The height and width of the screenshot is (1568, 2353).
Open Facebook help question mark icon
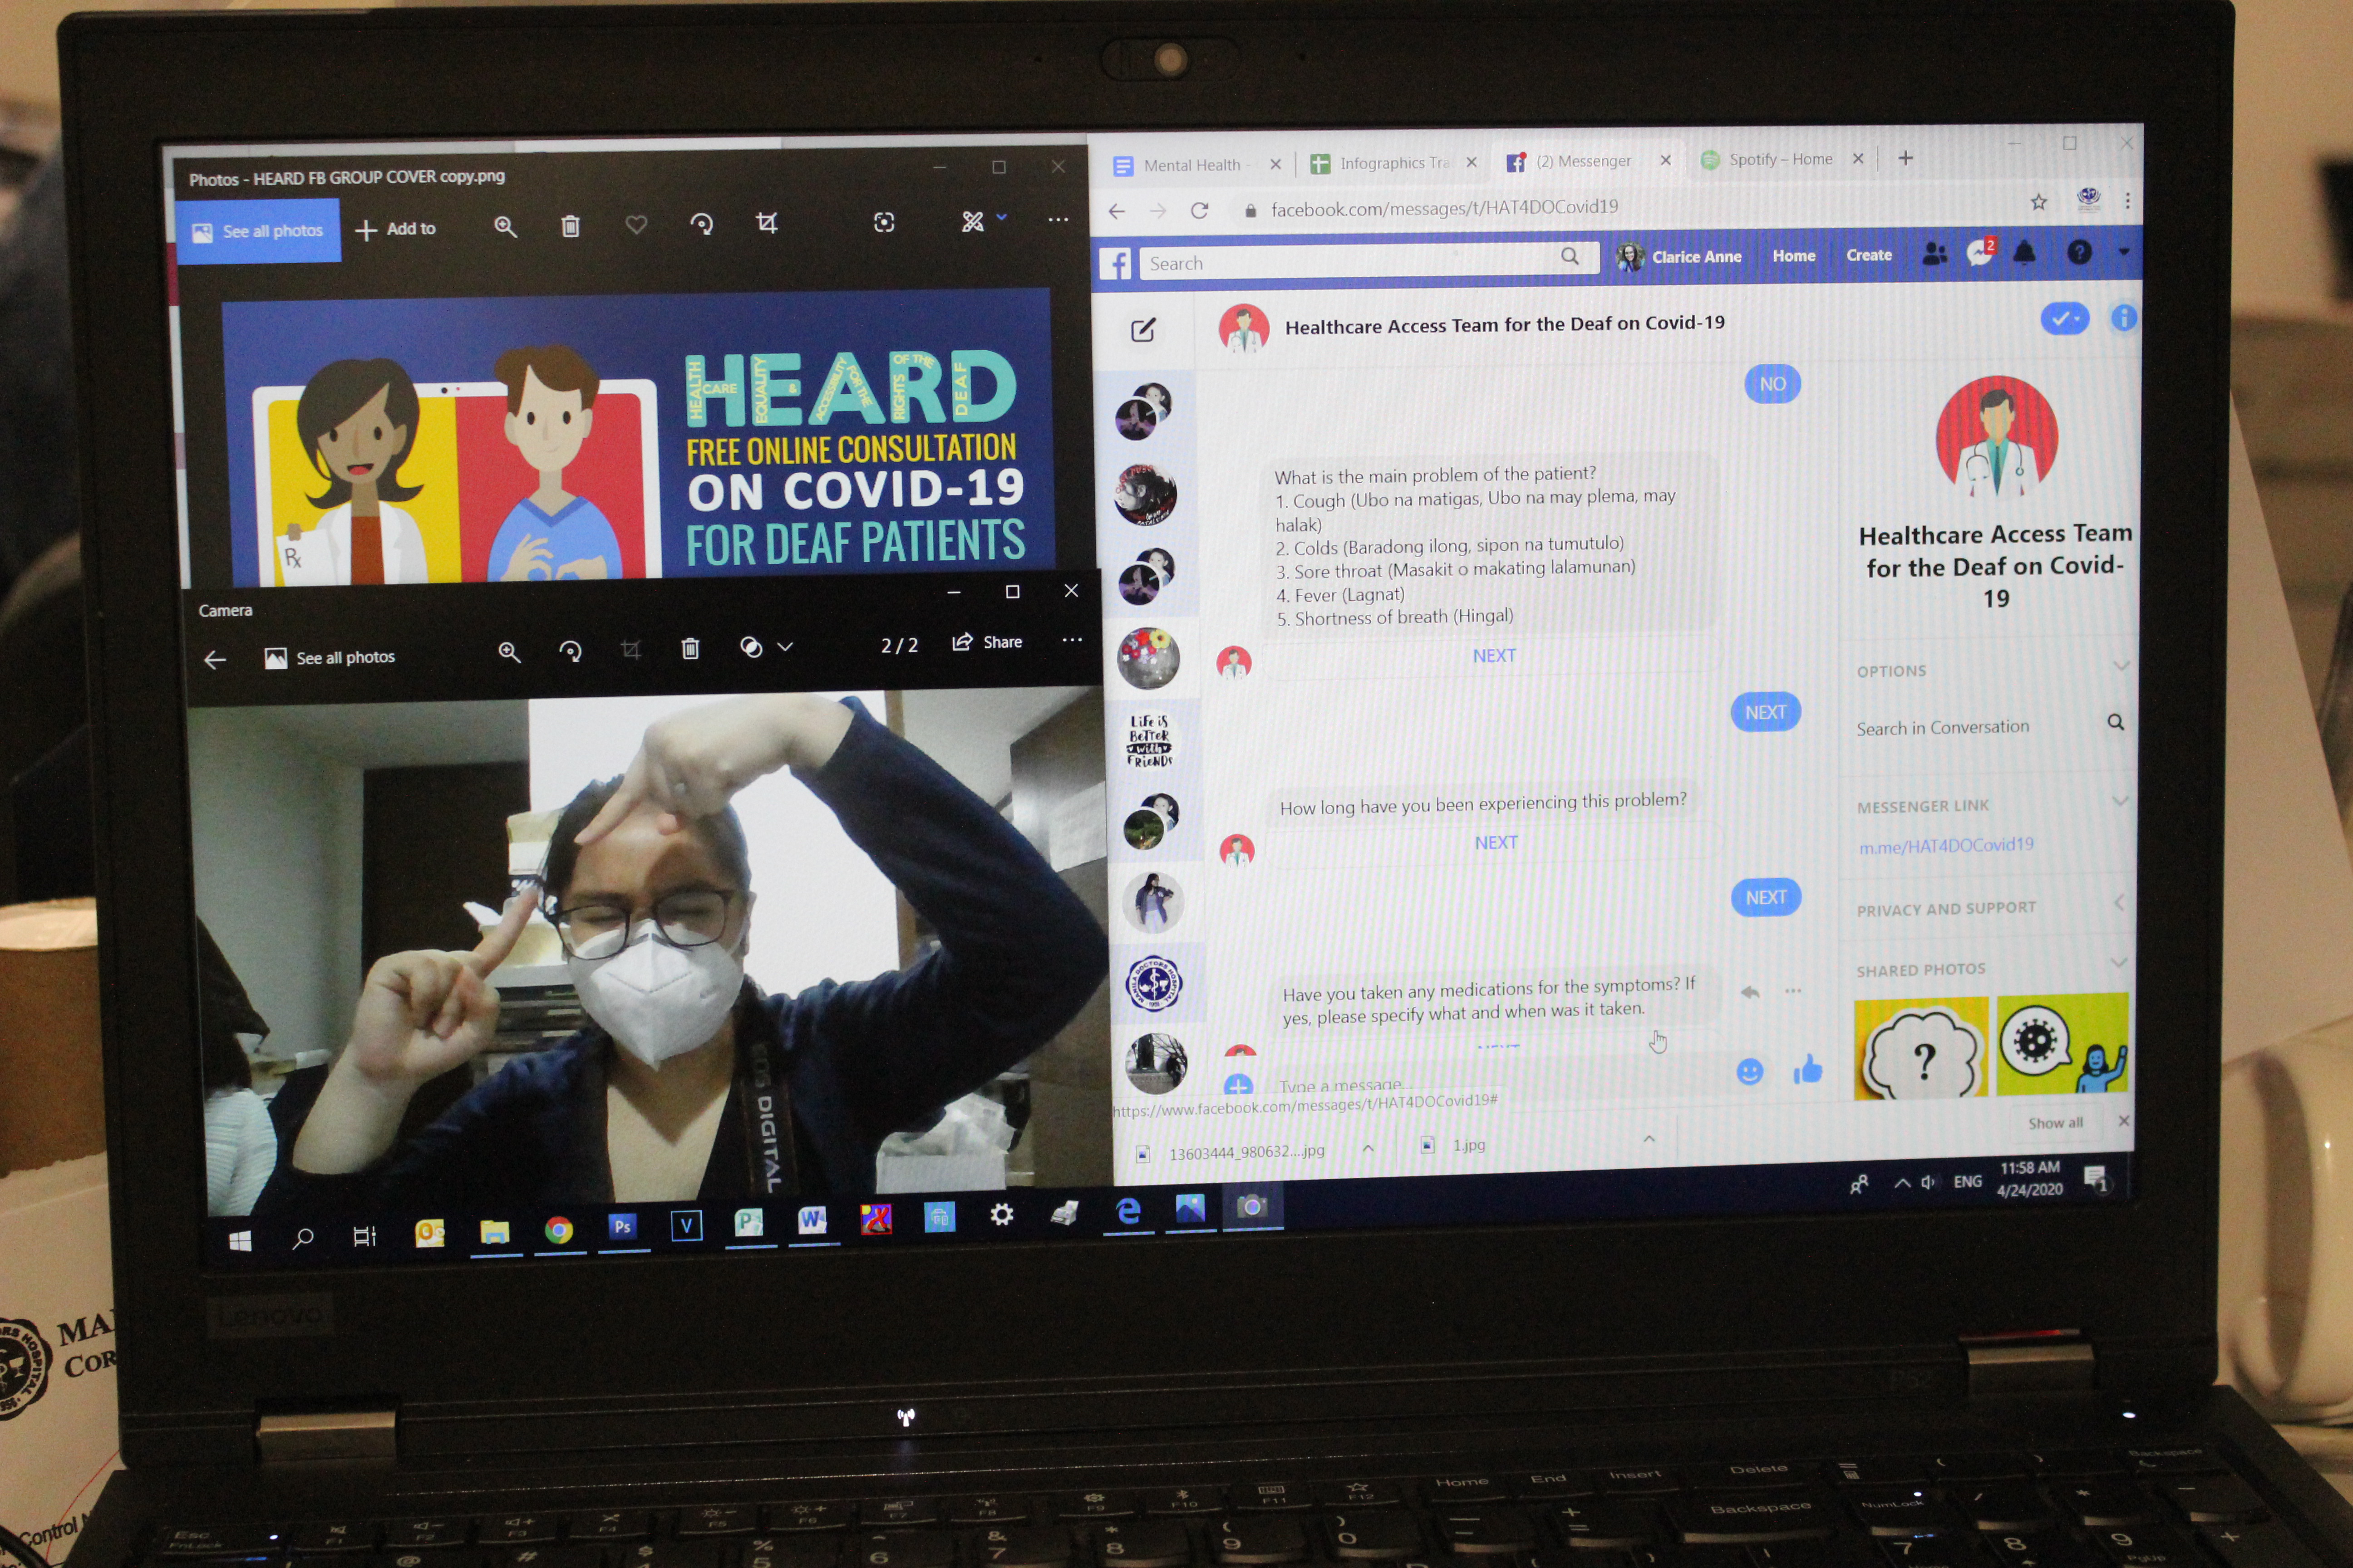tap(2078, 252)
